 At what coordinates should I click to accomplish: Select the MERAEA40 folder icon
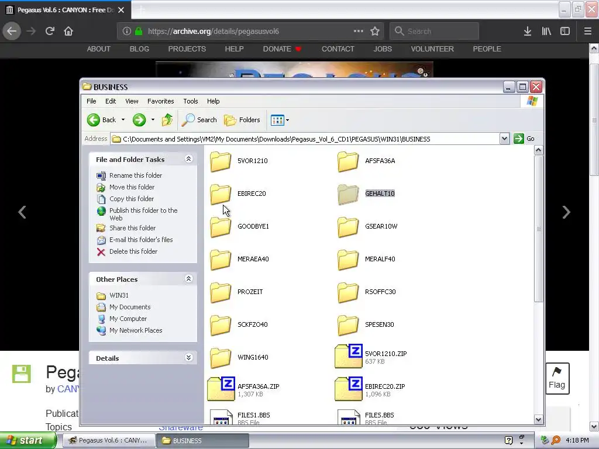coord(221,260)
